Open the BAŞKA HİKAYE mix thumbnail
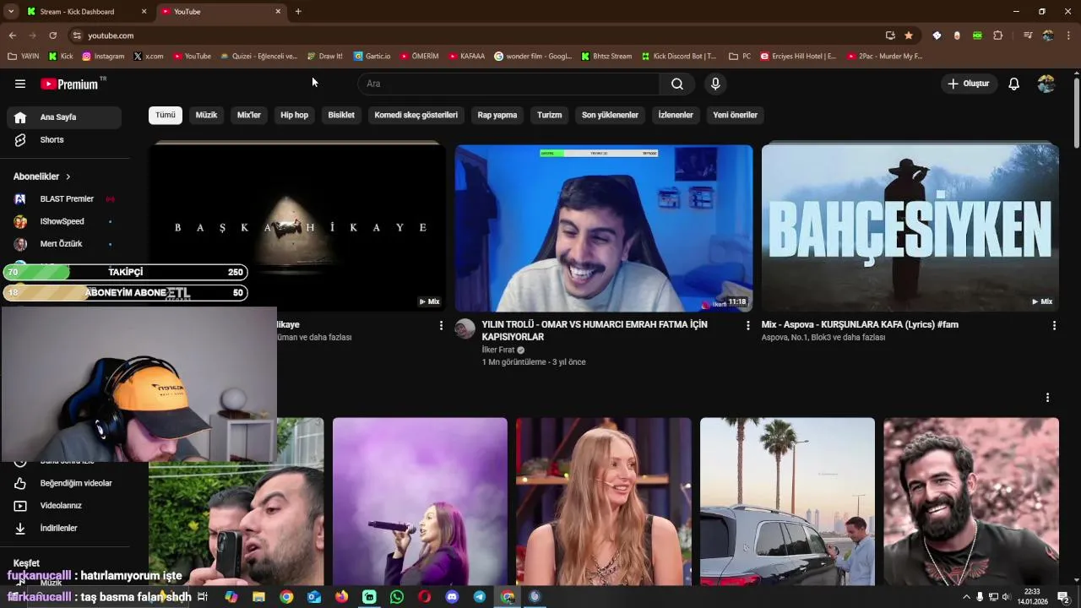Viewport: 1081px width, 608px height. click(297, 226)
